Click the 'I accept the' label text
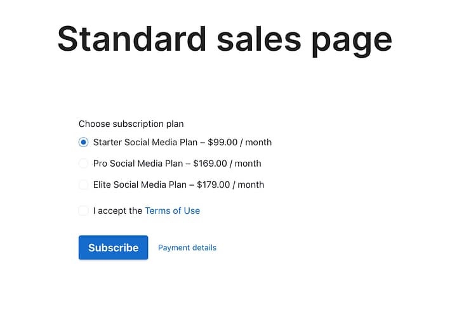The height and width of the screenshot is (324, 452). click(x=117, y=211)
